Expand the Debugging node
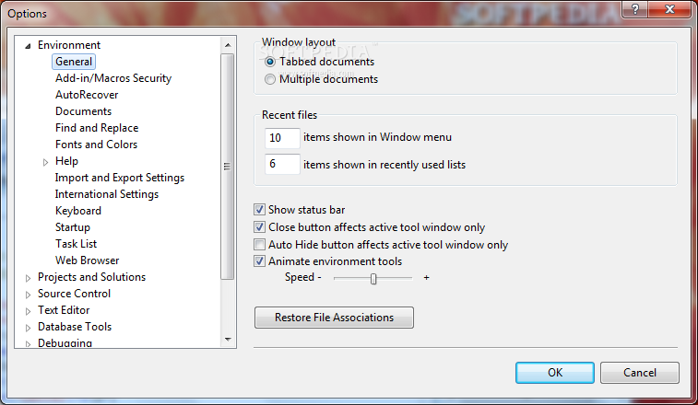The image size is (698, 405). point(28,344)
